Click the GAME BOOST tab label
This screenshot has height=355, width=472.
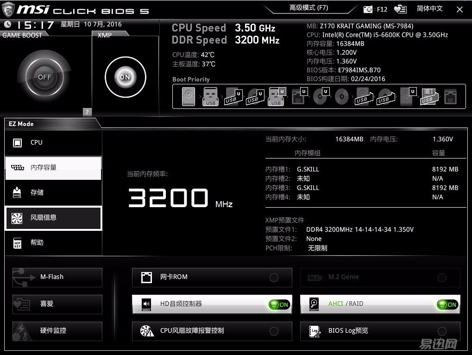(x=22, y=35)
